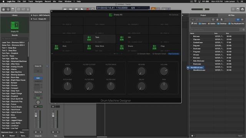Click the EVE volume path segment

click(194, 24)
